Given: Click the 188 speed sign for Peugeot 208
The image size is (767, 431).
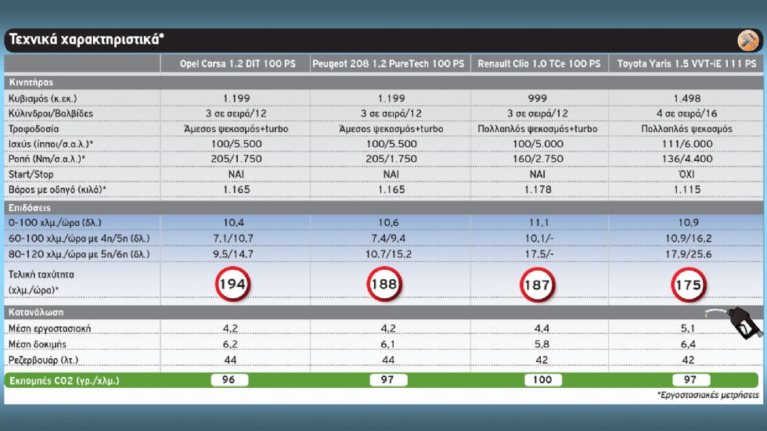Looking at the screenshot, I should [384, 284].
